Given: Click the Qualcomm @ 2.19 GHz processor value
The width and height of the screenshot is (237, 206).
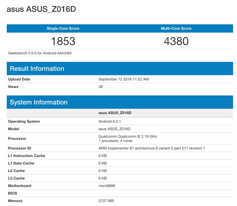Looking at the screenshot, I should coord(127,136).
